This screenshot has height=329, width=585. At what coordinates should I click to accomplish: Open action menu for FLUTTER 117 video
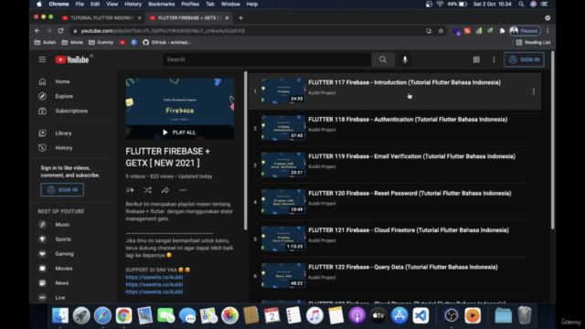pos(534,91)
